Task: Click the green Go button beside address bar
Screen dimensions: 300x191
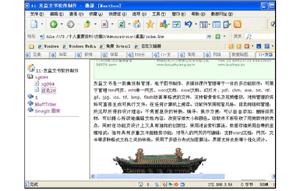Action: coord(218,37)
